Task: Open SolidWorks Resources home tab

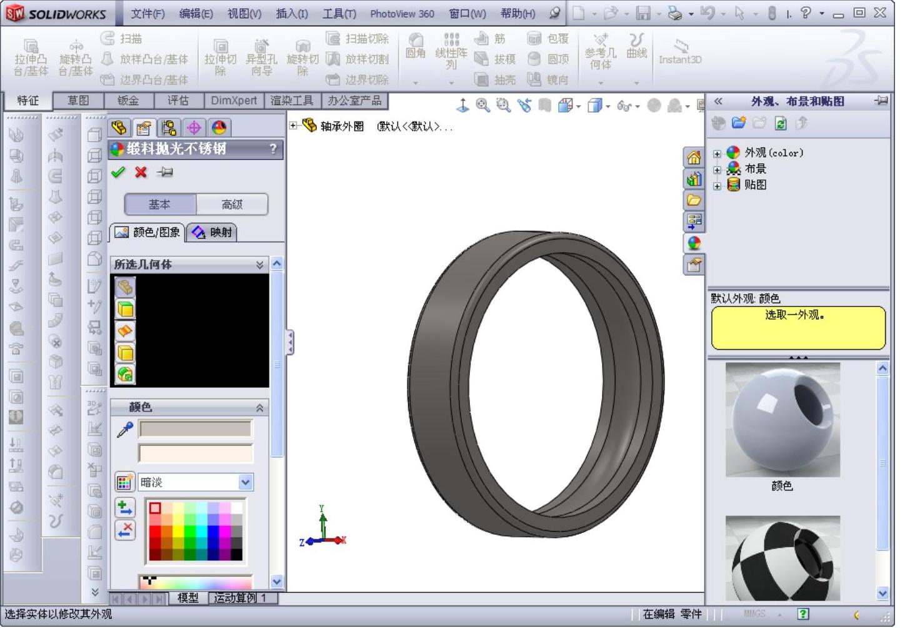Action: coord(694,158)
